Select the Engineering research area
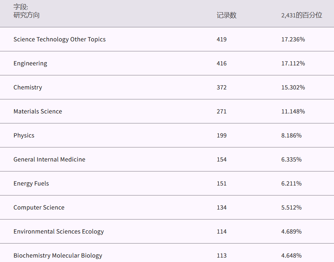Screen dimensions: 334x262 click(30, 64)
